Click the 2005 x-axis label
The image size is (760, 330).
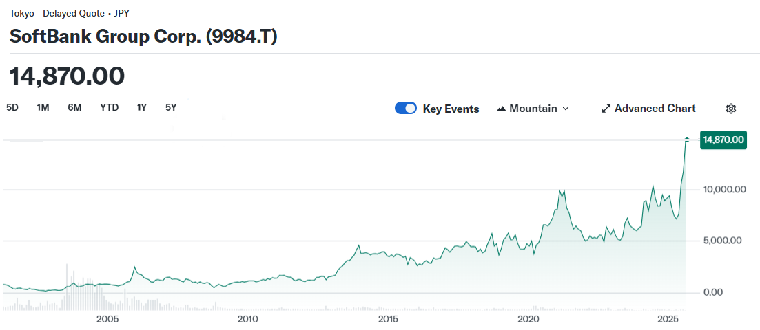pos(107,319)
